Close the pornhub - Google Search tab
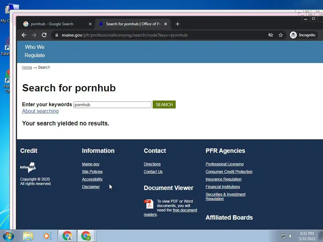The image size is (323, 242). [x=90, y=24]
